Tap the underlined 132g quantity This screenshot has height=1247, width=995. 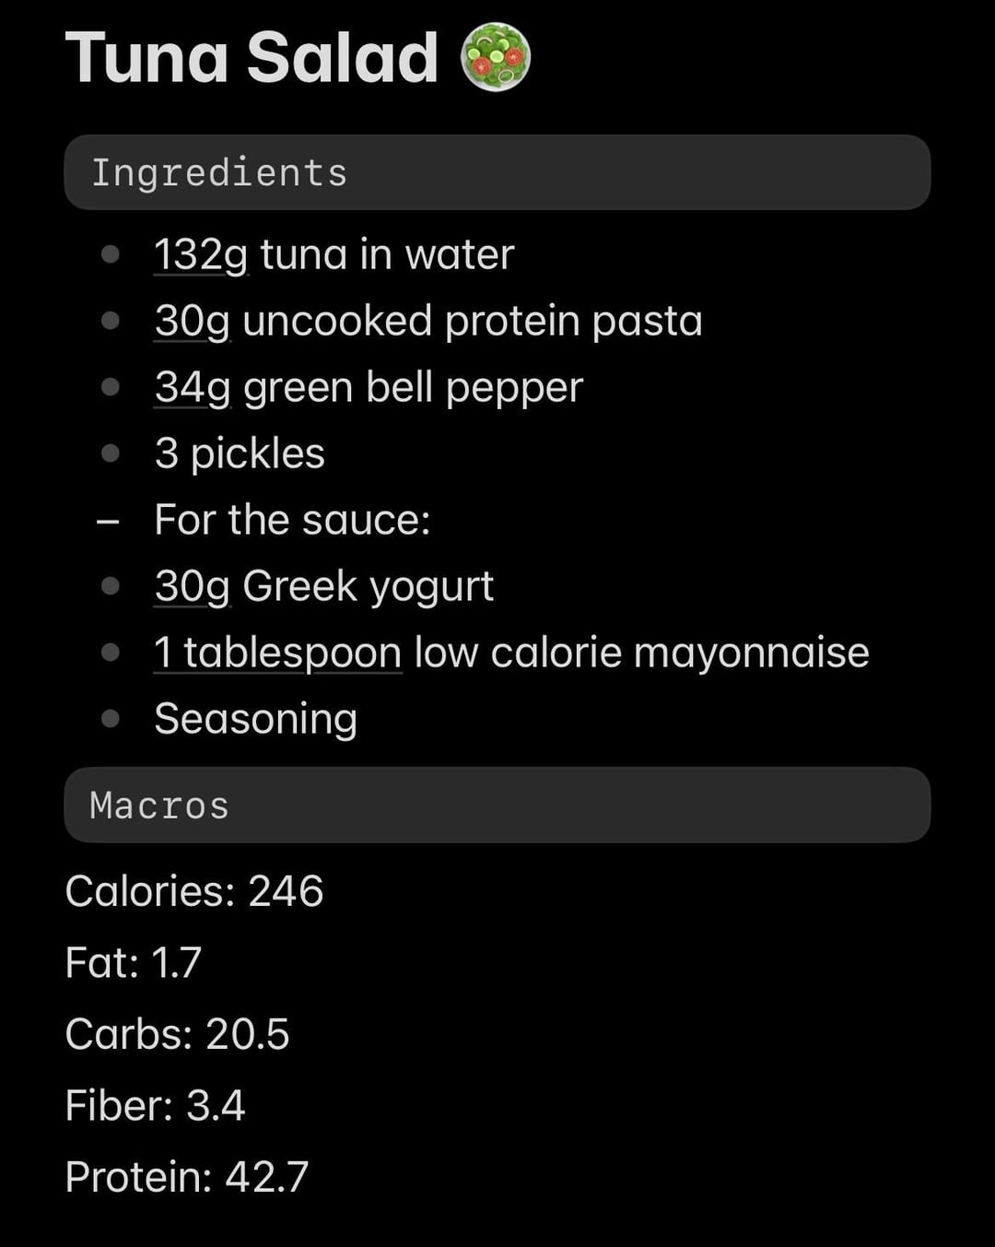pos(201,254)
